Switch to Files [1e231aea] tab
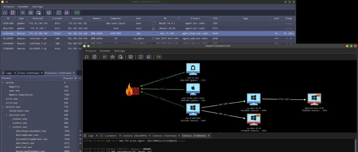The height and width of the screenshot is (152, 358). point(29,73)
